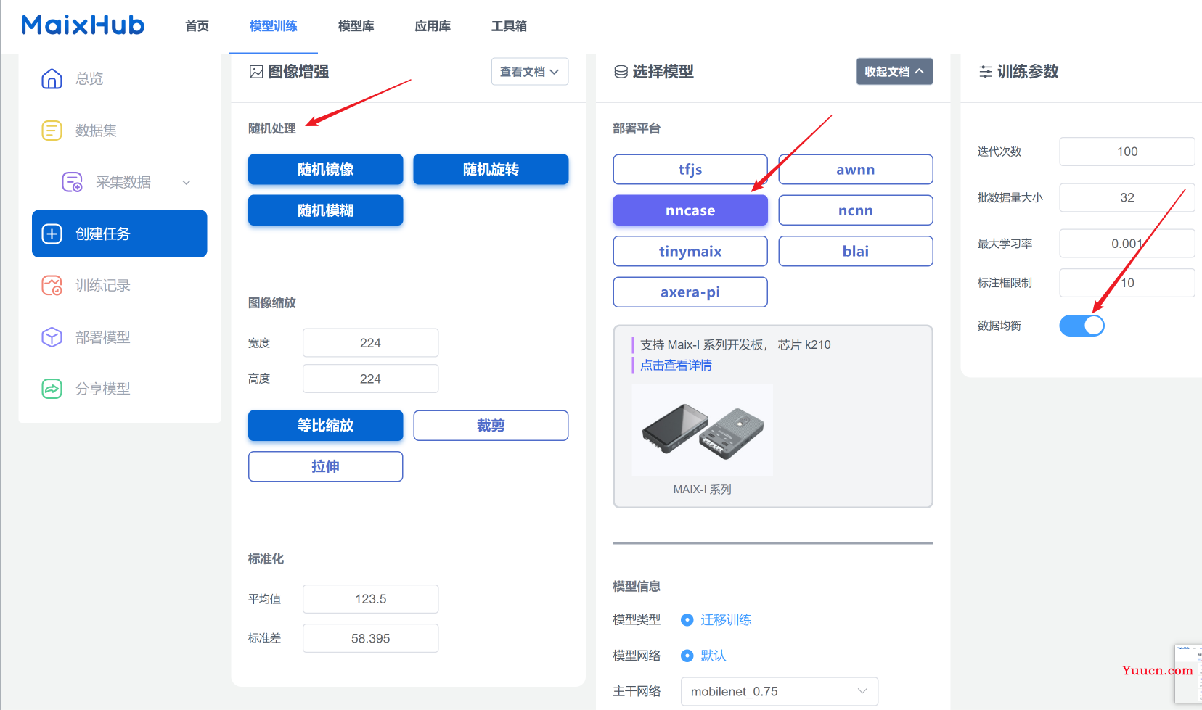Go to the 首页 tab
The height and width of the screenshot is (710, 1202).
point(197,26)
